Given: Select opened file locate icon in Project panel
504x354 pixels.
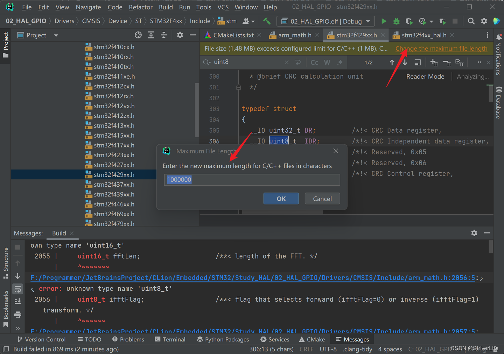Looking at the screenshot, I should coord(138,35).
